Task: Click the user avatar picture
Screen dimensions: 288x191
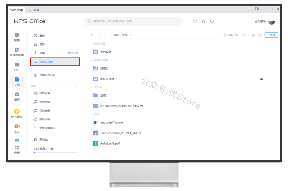Action: [x=272, y=22]
